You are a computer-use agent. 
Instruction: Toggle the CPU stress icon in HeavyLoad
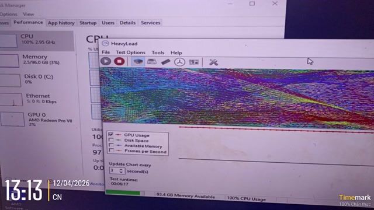tap(138, 62)
